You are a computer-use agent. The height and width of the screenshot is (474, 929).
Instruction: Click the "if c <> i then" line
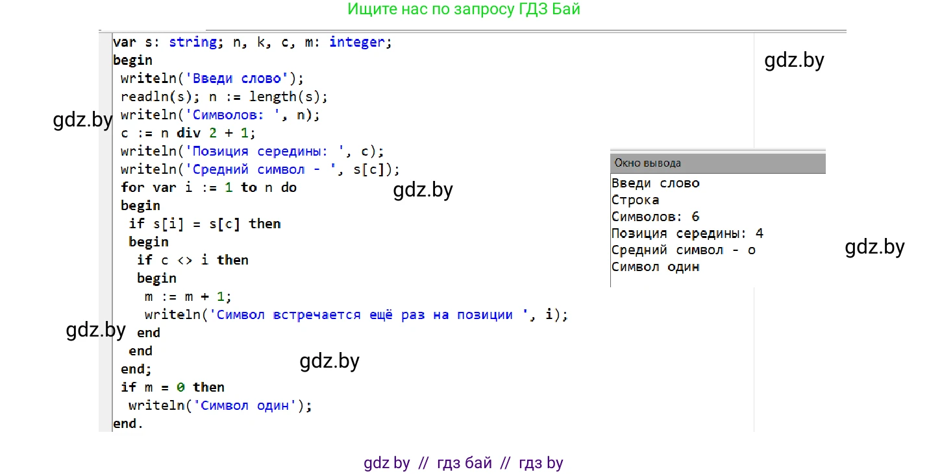coord(192,260)
